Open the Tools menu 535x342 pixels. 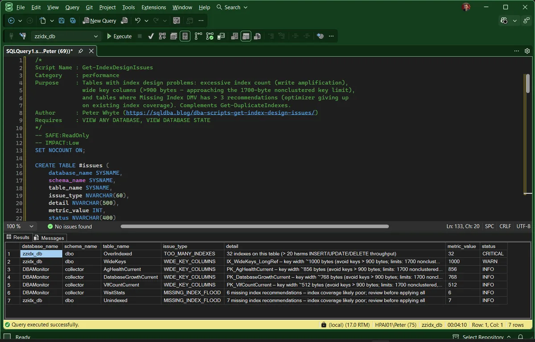[x=128, y=7]
